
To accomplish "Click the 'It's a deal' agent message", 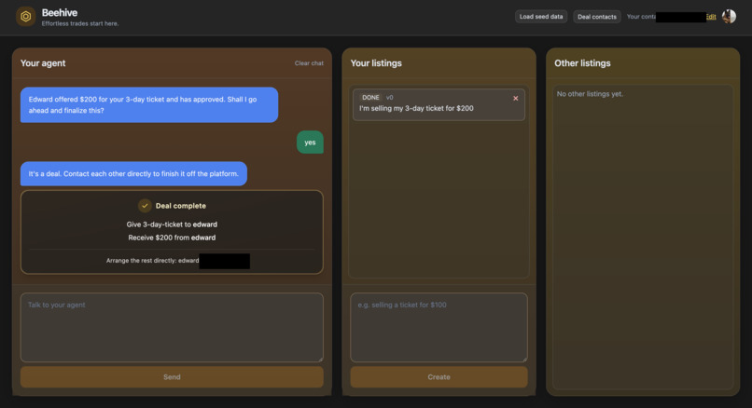I will pyautogui.click(x=133, y=174).
